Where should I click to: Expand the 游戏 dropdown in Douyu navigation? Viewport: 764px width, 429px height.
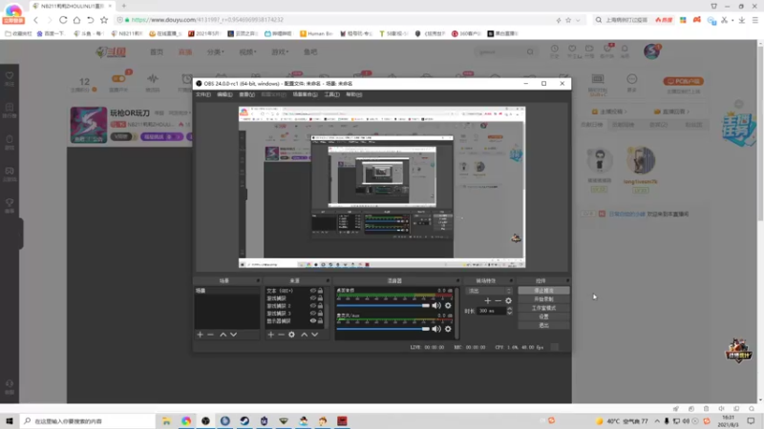tap(280, 52)
